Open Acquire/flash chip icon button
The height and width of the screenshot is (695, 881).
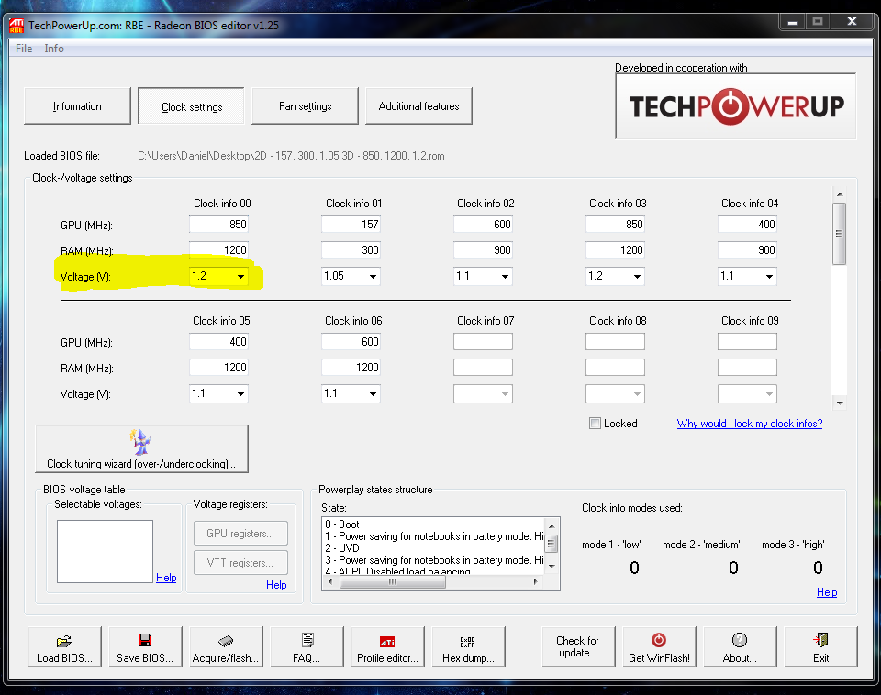[226, 646]
